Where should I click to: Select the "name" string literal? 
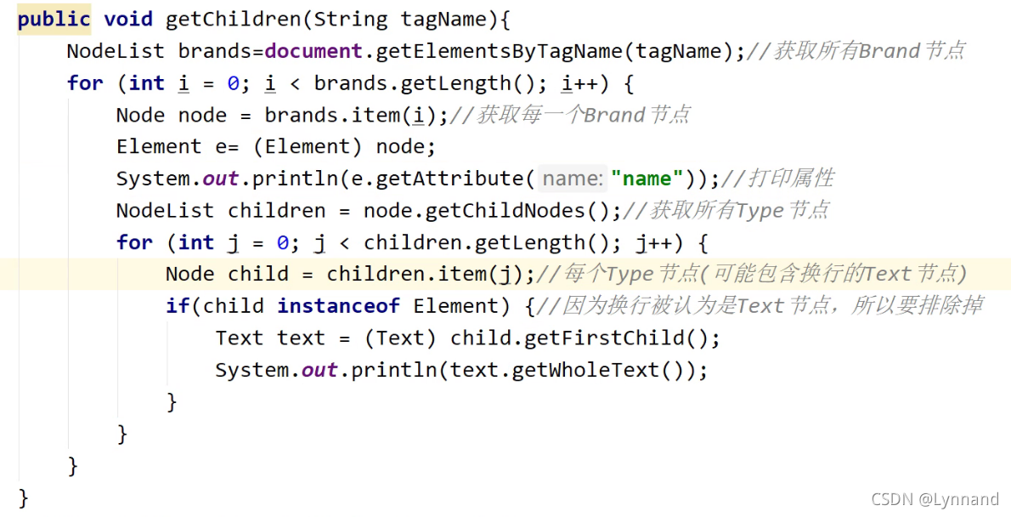tap(647, 178)
